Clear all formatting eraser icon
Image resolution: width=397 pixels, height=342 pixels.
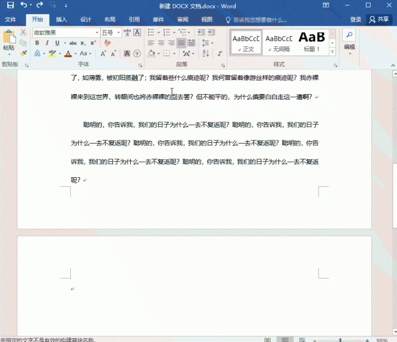pos(107,43)
